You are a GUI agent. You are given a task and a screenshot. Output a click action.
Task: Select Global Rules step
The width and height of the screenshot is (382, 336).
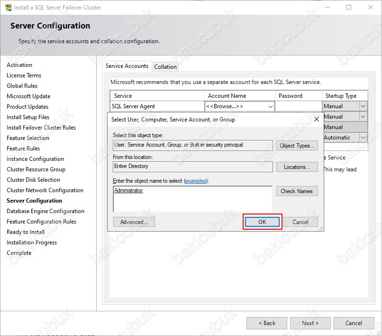(x=22, y=86)
